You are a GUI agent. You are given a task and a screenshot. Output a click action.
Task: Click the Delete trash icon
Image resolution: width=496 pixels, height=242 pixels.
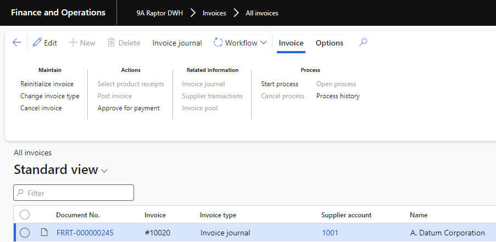112,43
